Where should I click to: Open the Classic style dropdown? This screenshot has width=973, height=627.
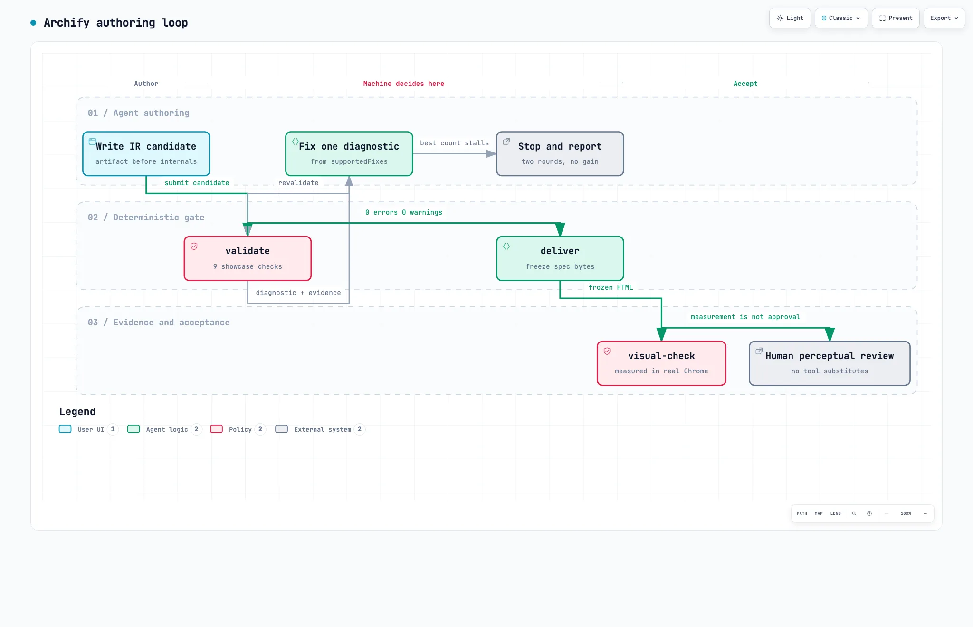[841, 18]
